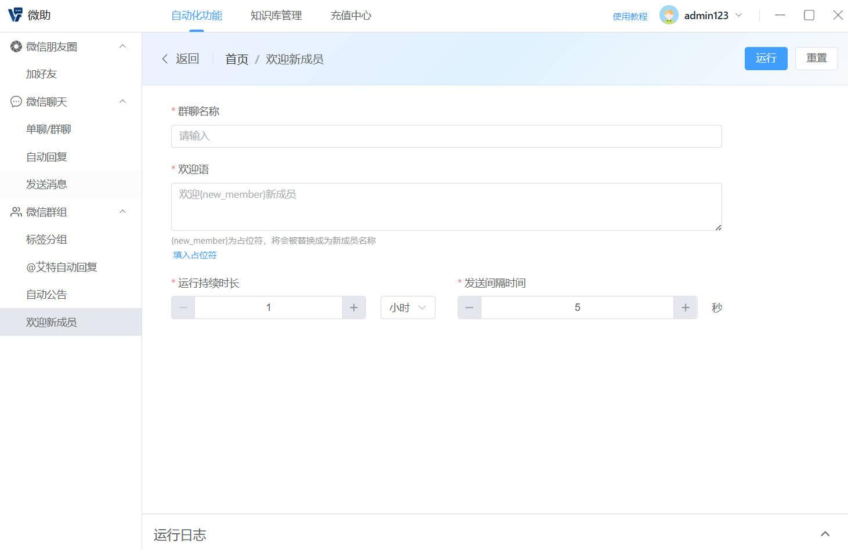Collapse the 微信朋友圈 section chevron

coord(122,45)
